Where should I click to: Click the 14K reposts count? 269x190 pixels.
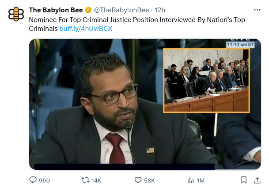(x=97, y=180)
